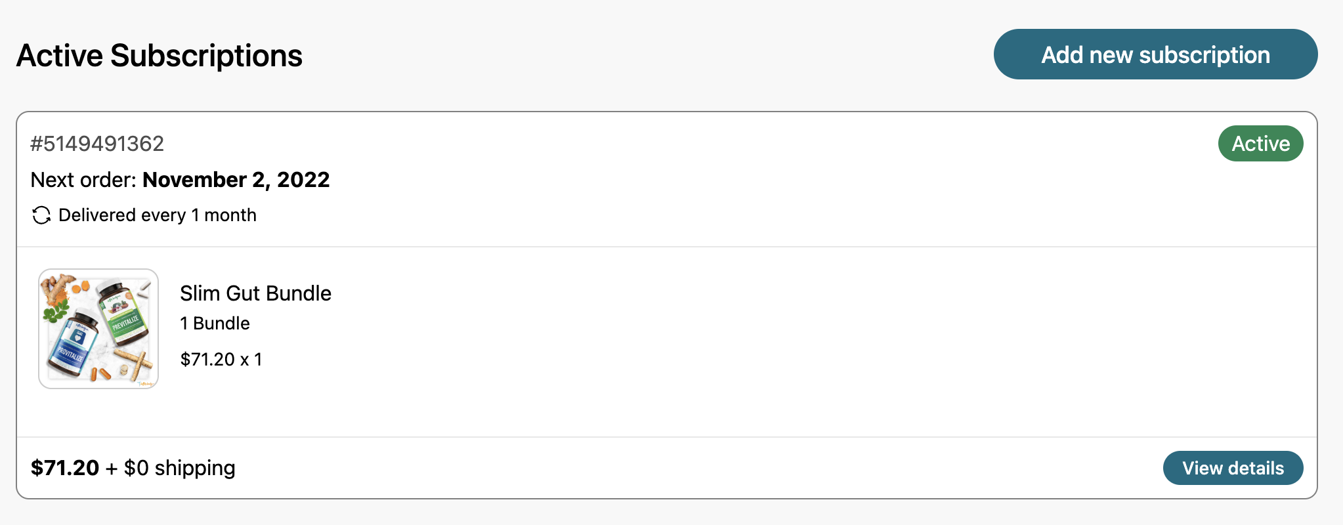Image resolution: width=1343 pixels, height=525 pixels.
Task: Open View details for the subscription
Action: coord(1233,468)
